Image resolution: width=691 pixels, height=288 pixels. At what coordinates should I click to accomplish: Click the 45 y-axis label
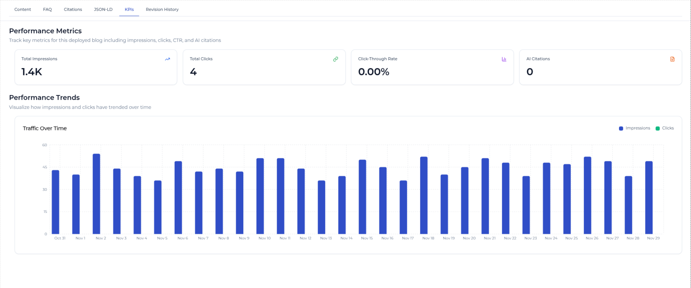[44, 167]
